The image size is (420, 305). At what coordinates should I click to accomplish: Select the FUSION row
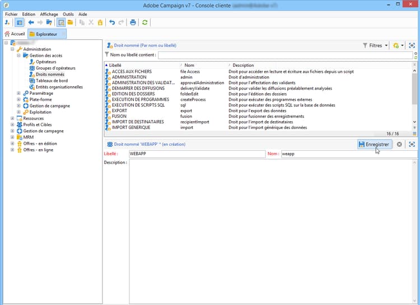(258, 116)
